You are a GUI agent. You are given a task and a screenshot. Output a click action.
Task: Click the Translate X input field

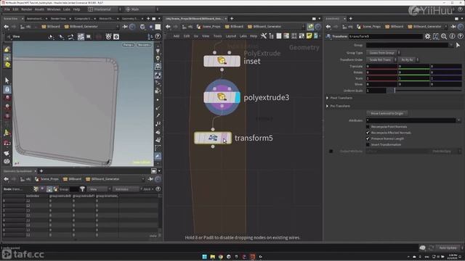(x=381, y=66)
